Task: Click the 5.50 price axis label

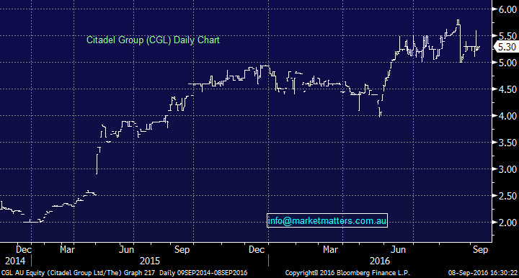Action: [508, 36]
